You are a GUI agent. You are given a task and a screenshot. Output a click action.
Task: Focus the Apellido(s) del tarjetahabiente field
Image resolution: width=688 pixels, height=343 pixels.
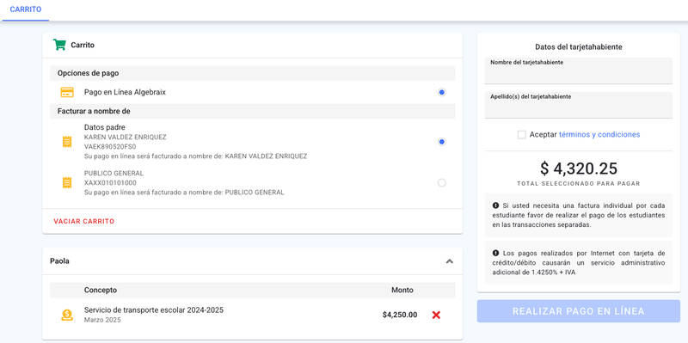(578, 105)
